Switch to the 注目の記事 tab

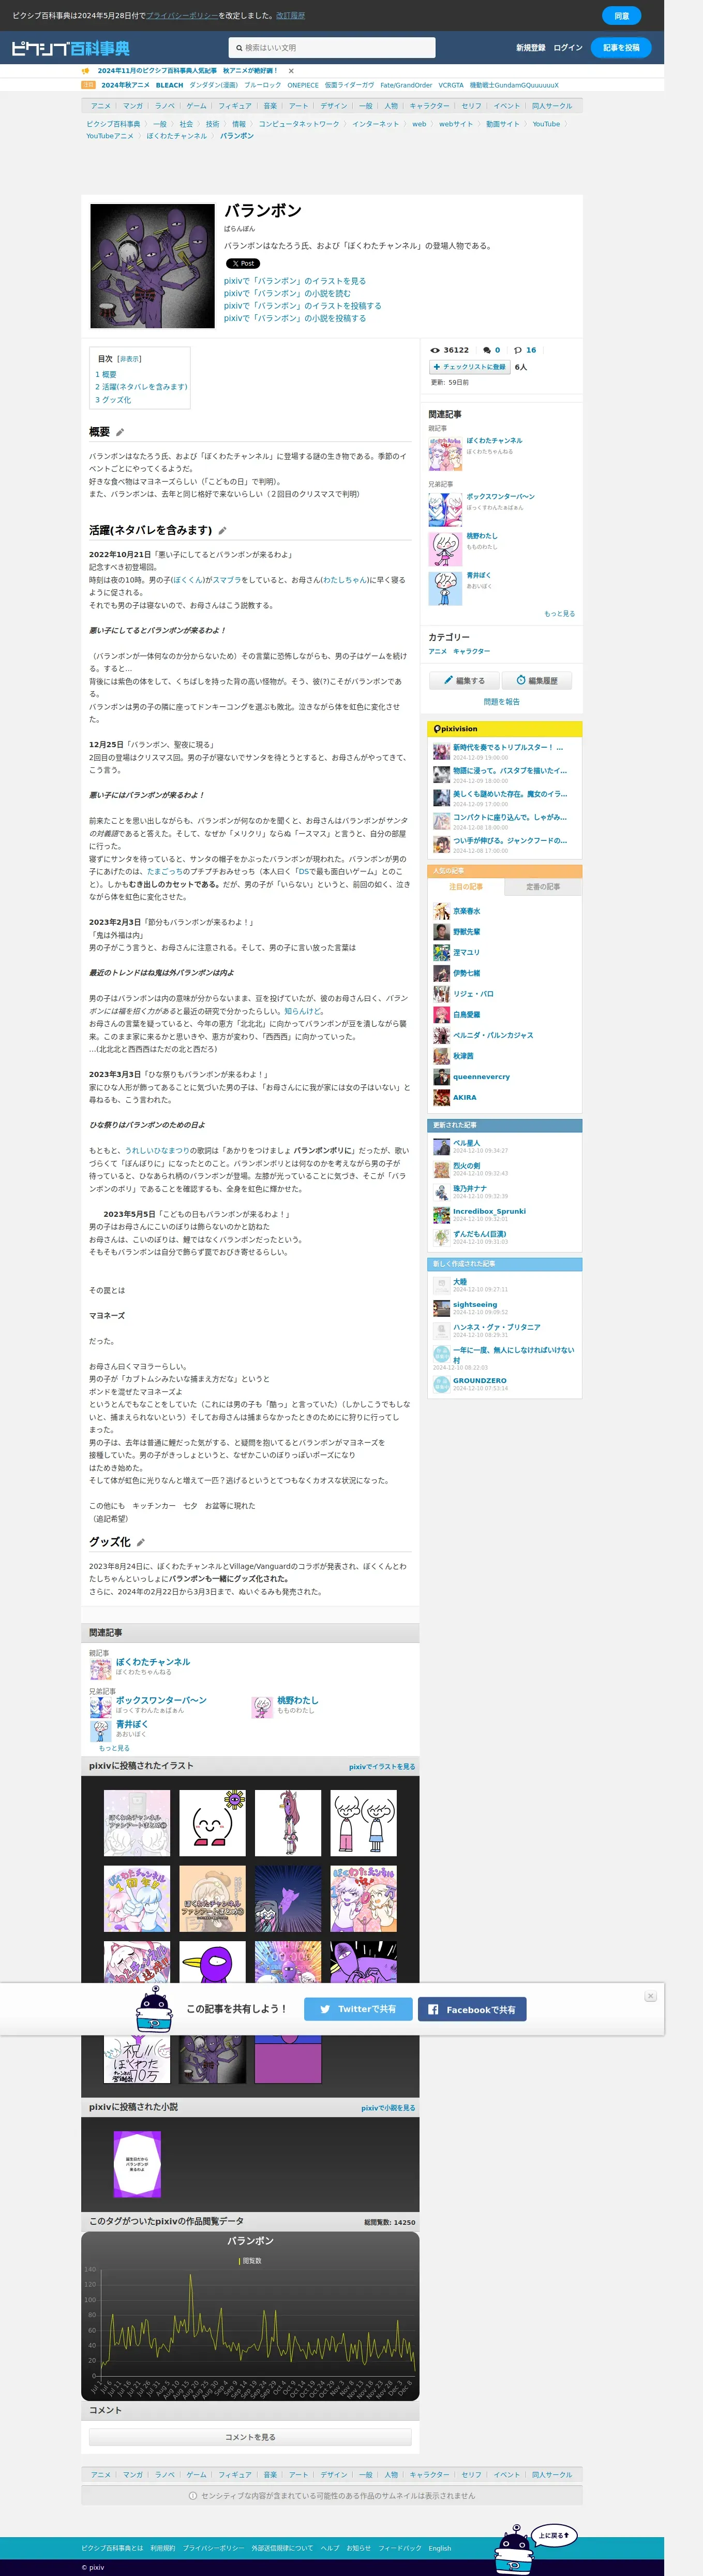coord(466,887)
